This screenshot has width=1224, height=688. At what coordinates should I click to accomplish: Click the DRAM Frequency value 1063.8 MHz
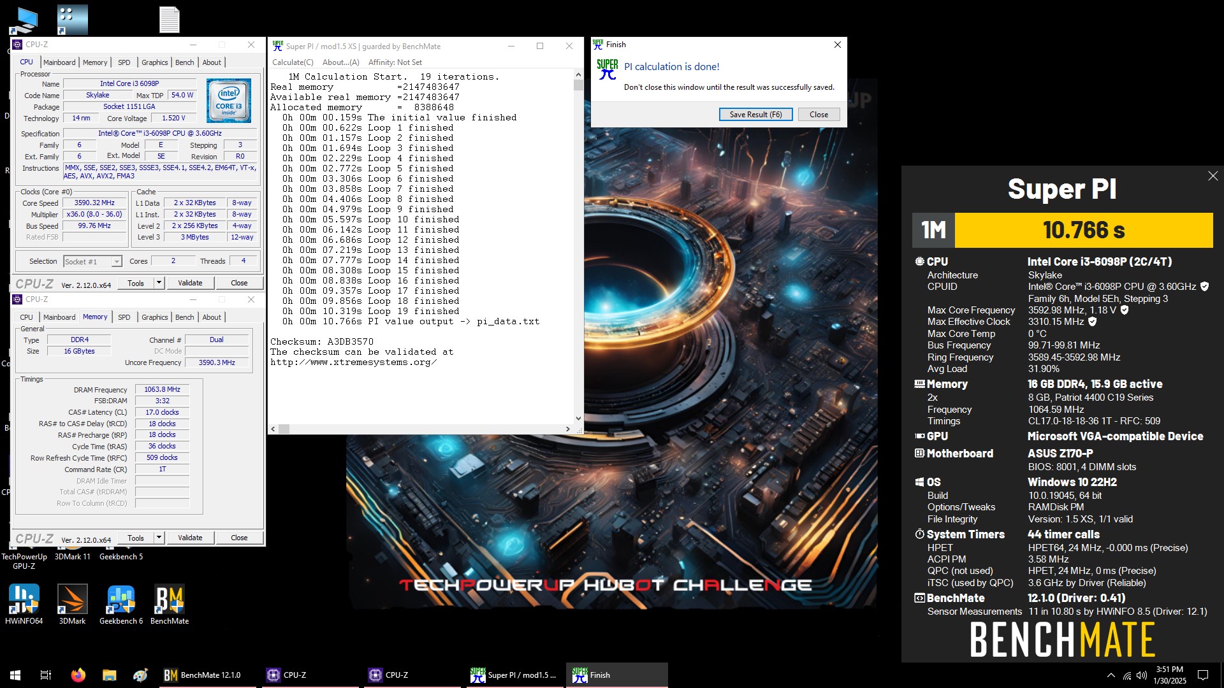162,389
